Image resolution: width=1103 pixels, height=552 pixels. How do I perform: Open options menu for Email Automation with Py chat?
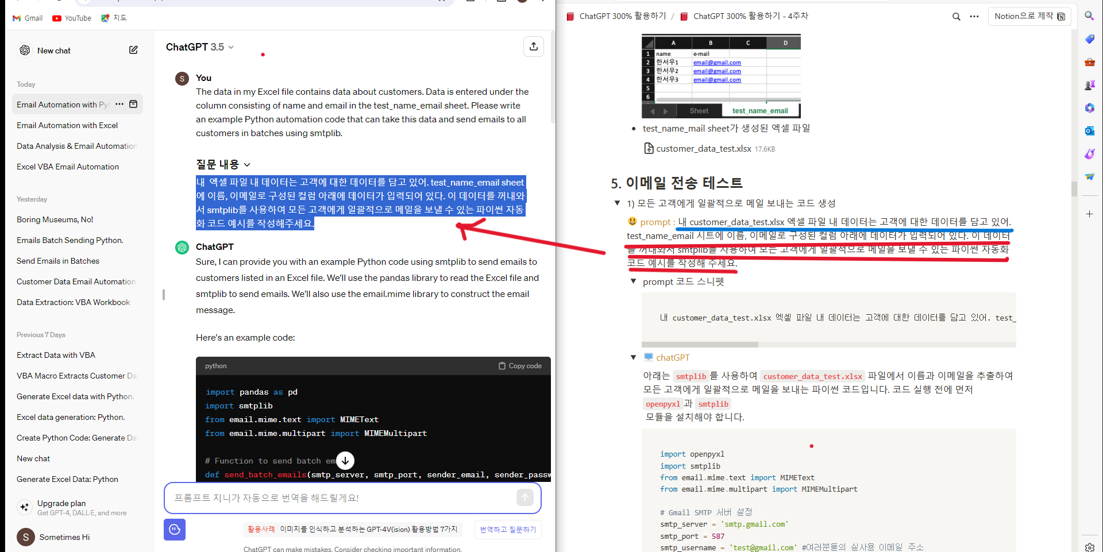(x=119, y=104)
